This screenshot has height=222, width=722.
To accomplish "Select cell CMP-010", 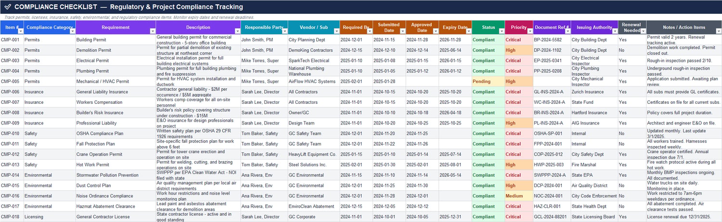I will [x=12, y=134].
